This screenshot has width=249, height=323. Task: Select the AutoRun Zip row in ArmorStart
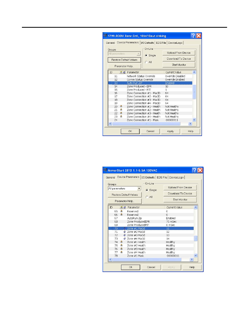[151, 218]
